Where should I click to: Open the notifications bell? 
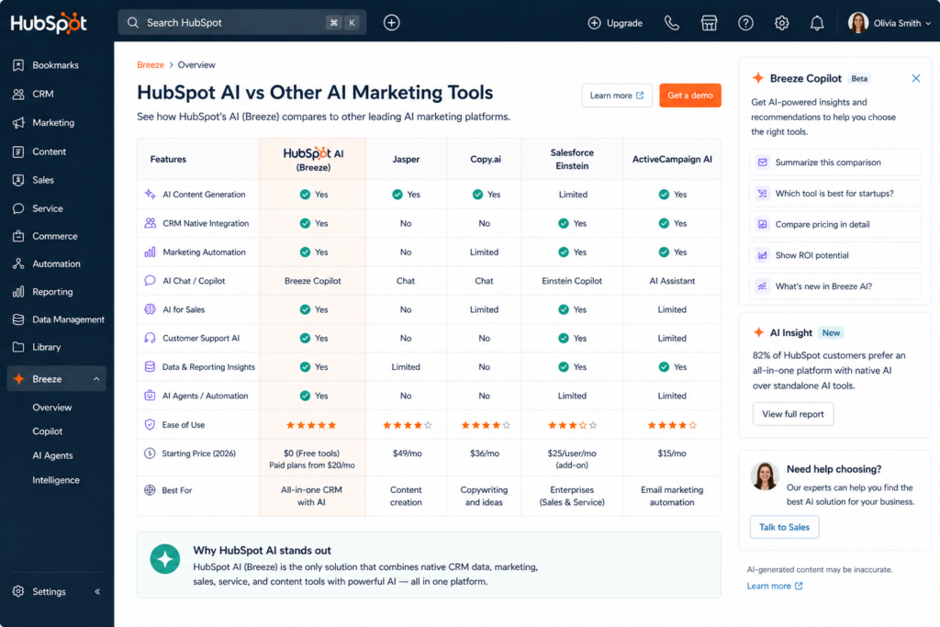click(x=817, y=23)
